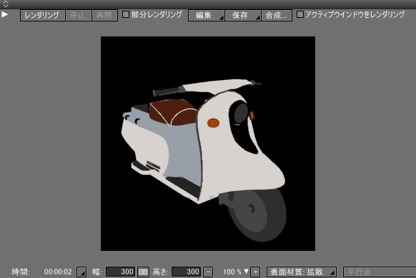Open the 100% zoom level dropdown arrow
Viewport: 416px width, 278px height.
pos(246,272)
